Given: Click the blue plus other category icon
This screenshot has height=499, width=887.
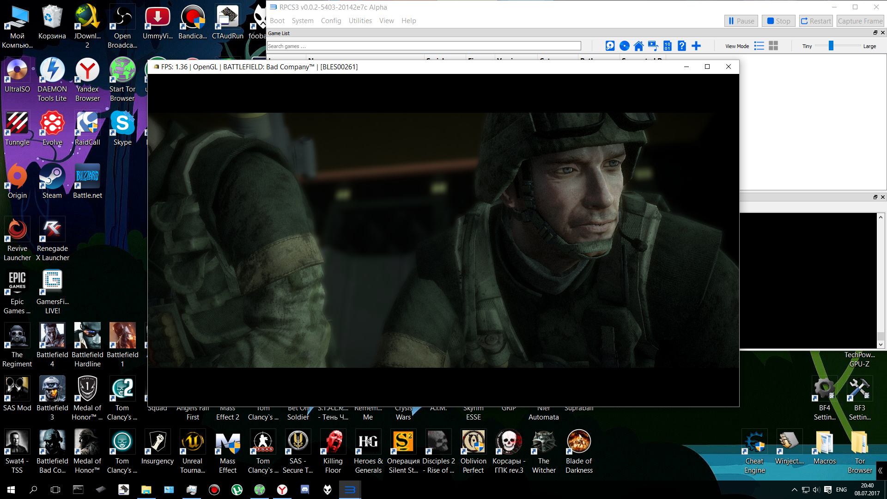Looking at the screenshot, I should pos(696,46).
